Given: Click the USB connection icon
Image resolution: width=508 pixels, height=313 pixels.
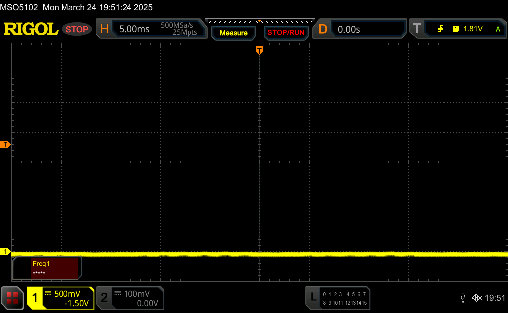Looking at the screenshot, I should [463, 298].
